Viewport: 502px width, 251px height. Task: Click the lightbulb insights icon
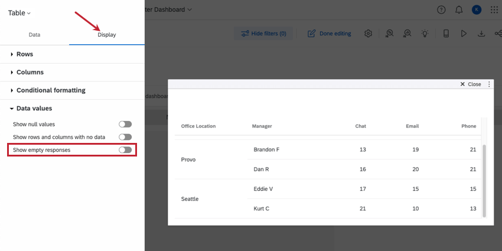[425, 33]
